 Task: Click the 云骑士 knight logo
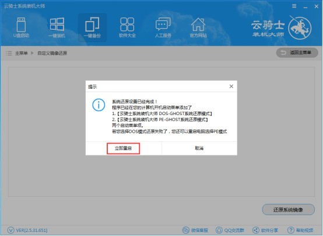(x=300, y=27)
